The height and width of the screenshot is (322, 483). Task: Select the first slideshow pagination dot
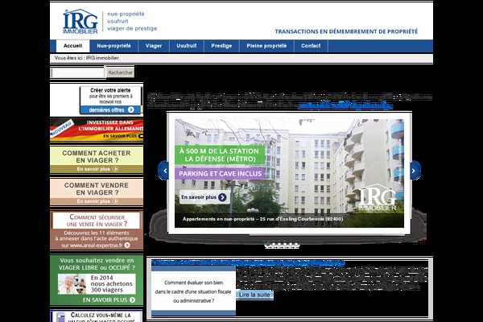[268, 245]
